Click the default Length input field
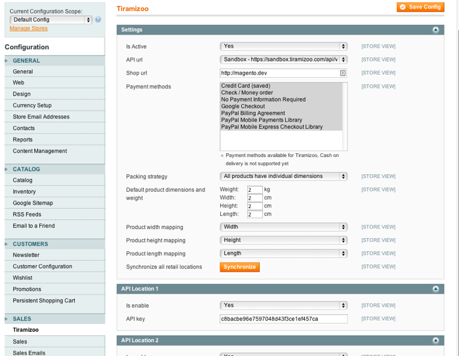This screenshot has height=356, width=459. click(254, 214)
